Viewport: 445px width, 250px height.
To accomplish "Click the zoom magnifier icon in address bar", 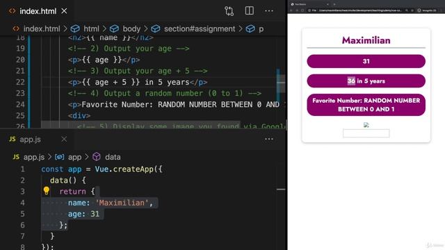I will pos(406,10).
